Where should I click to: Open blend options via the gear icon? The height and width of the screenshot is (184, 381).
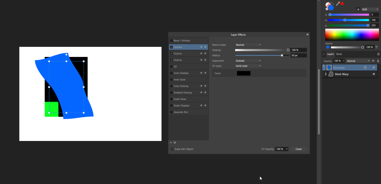pos(373,61)
